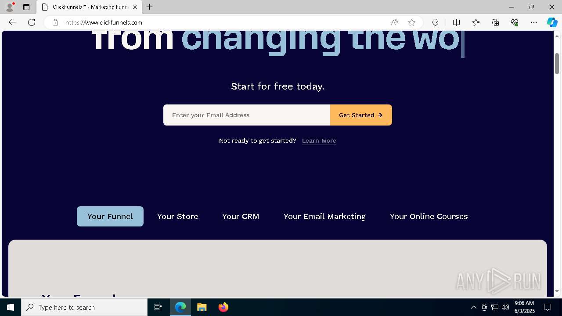
Task: Add this page to favorites star
Action: click(x=412, y=22)
